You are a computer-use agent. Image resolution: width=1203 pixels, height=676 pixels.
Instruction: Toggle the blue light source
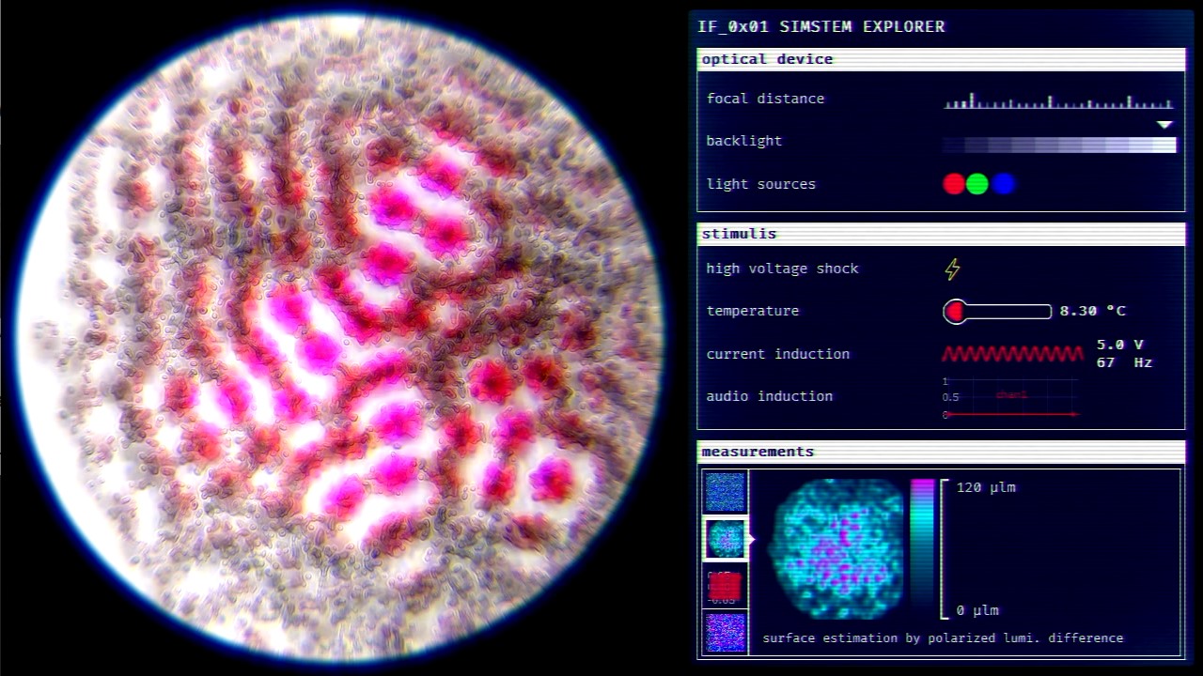[1004, 184]
